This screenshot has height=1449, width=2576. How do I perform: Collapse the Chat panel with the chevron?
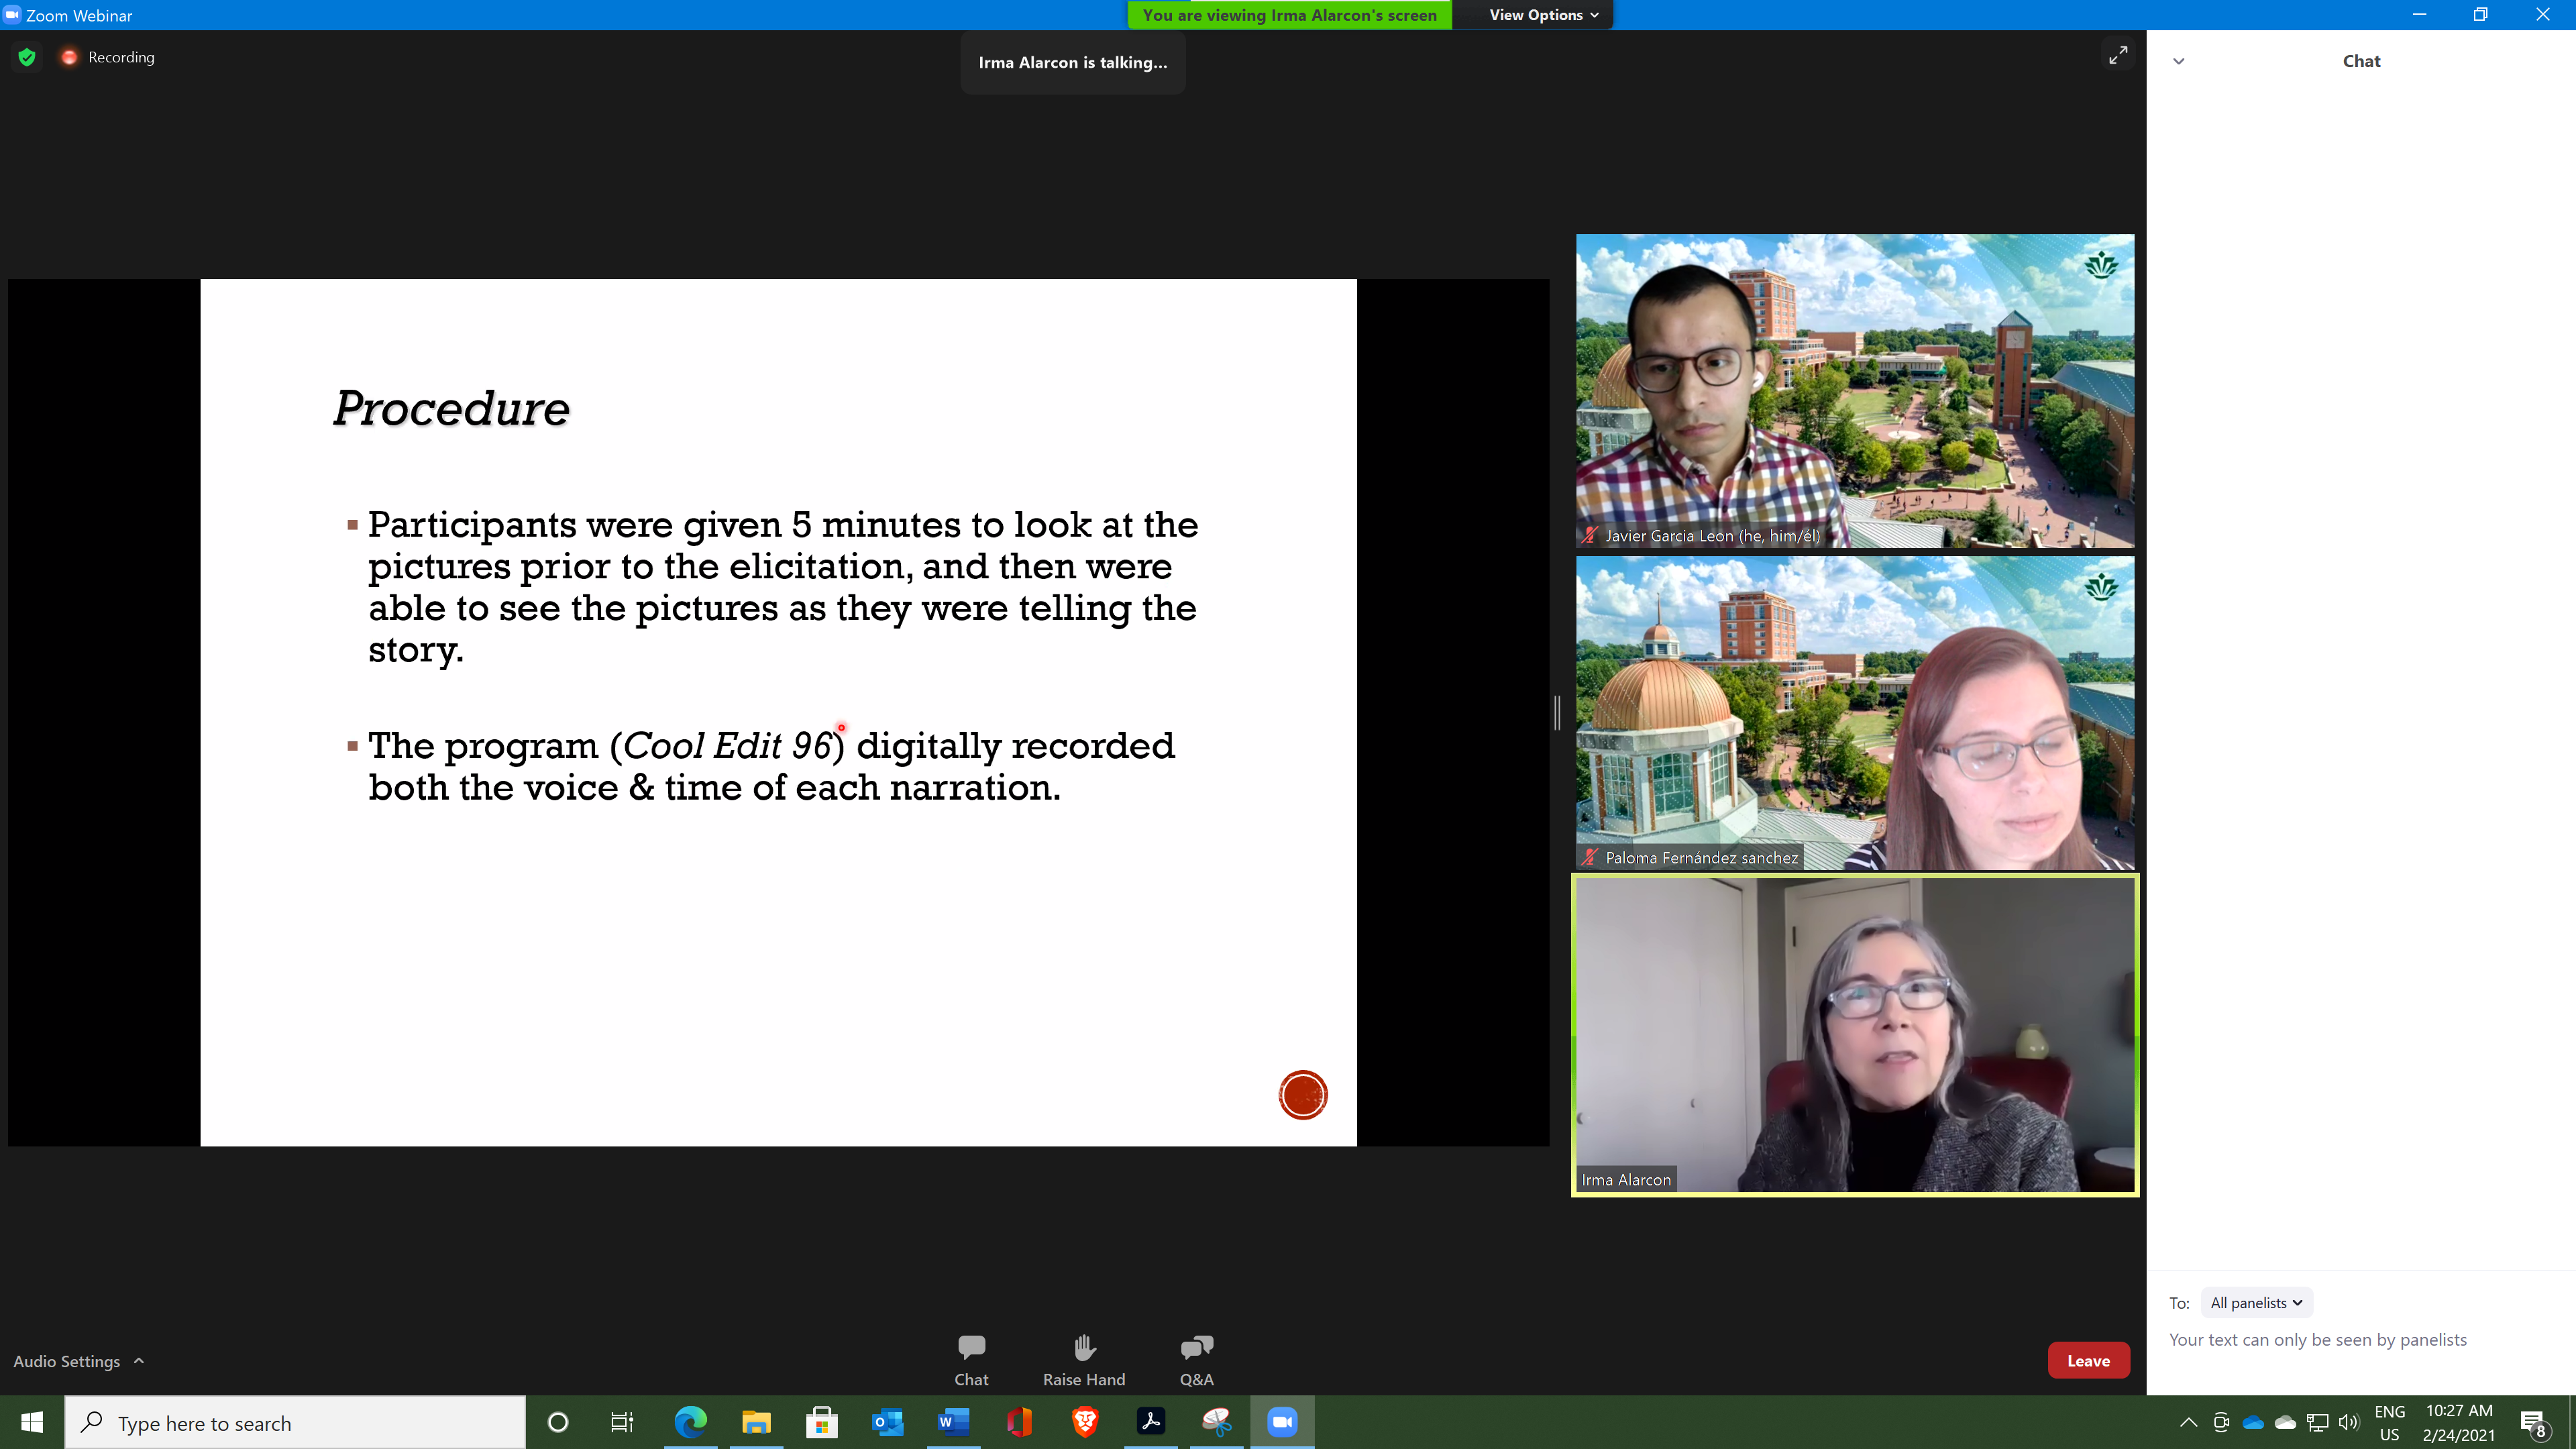point(2178,61)
